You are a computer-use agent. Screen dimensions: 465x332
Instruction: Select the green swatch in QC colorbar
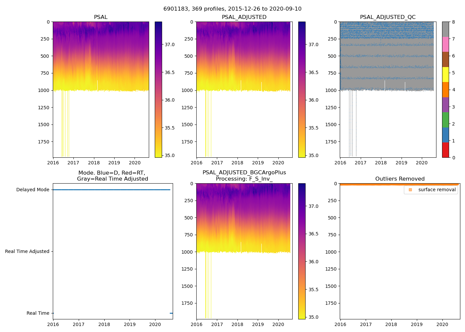click(445, 120)
